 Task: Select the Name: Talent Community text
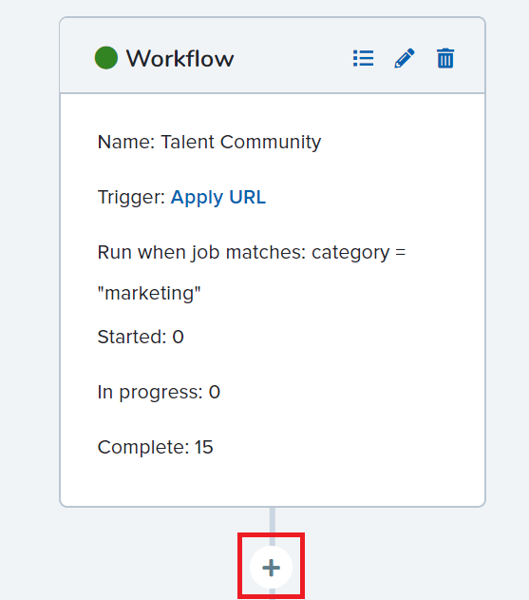(209, 143)
